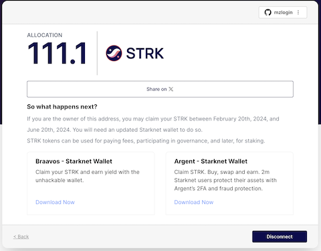
Task: Click the claim period sentence mentioning February 20th
Action: 153,124
